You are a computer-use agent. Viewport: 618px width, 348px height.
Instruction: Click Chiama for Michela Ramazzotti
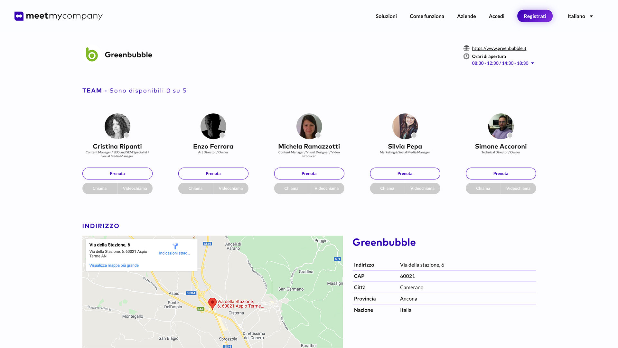[292, 188]
